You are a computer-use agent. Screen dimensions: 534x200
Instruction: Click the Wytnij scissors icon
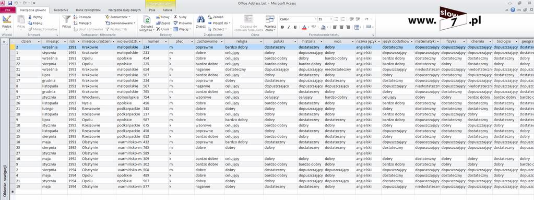pyautogui.click(x=30, y=17)
